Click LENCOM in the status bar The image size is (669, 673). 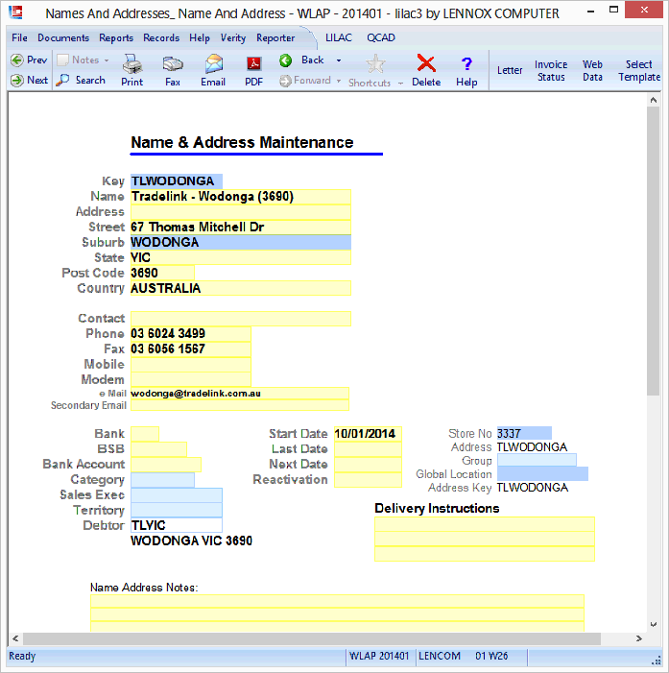pos(440,657)
